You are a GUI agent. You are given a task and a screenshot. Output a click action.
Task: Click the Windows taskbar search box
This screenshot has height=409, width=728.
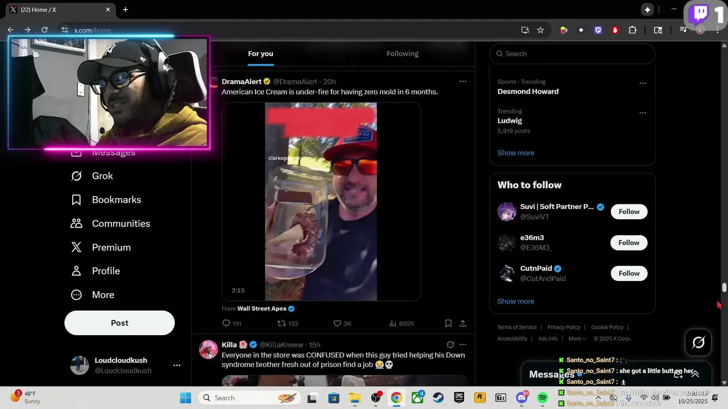pos(248,398)
